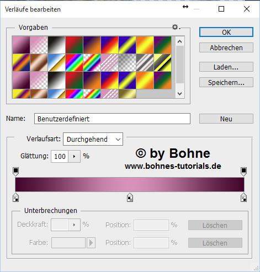Select the left color stop below gradient
The width and height of the screenshot is (260, 272).
tap(16, 198)
